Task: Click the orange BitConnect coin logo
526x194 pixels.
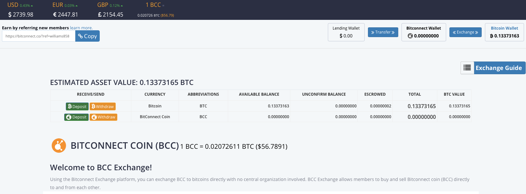Action: point(59,145)
